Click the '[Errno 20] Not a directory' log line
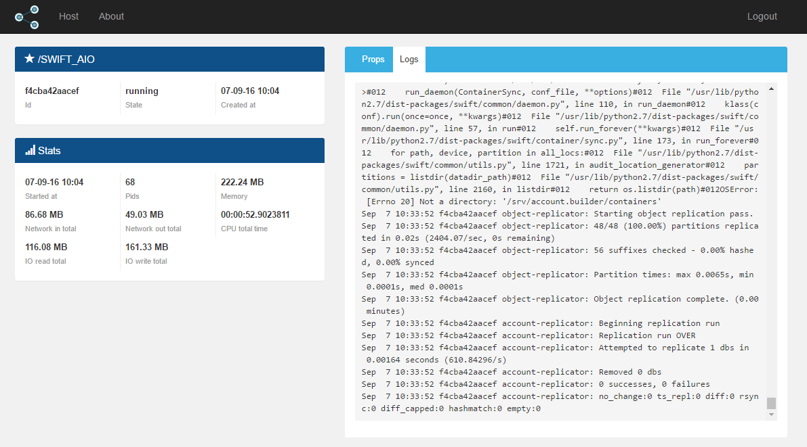 pyautogui.click(x=514, y=202)
